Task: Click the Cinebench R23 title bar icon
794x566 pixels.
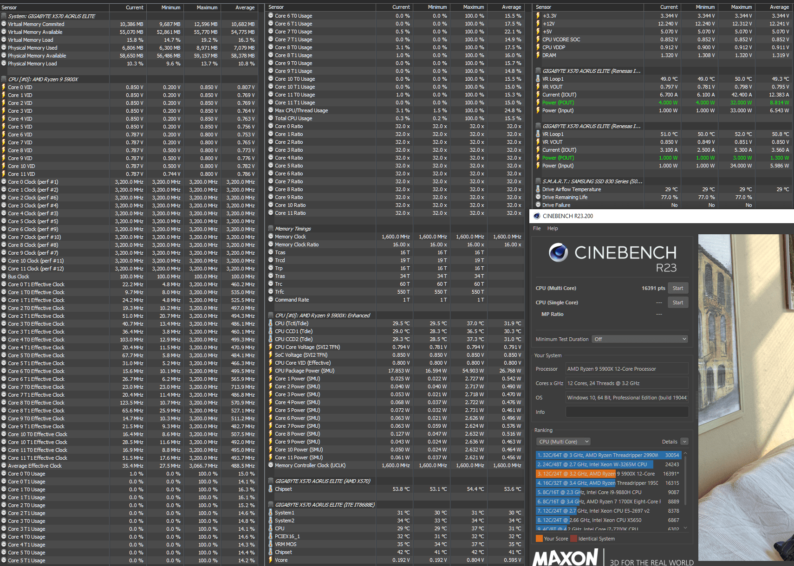Action: (537, 216)
